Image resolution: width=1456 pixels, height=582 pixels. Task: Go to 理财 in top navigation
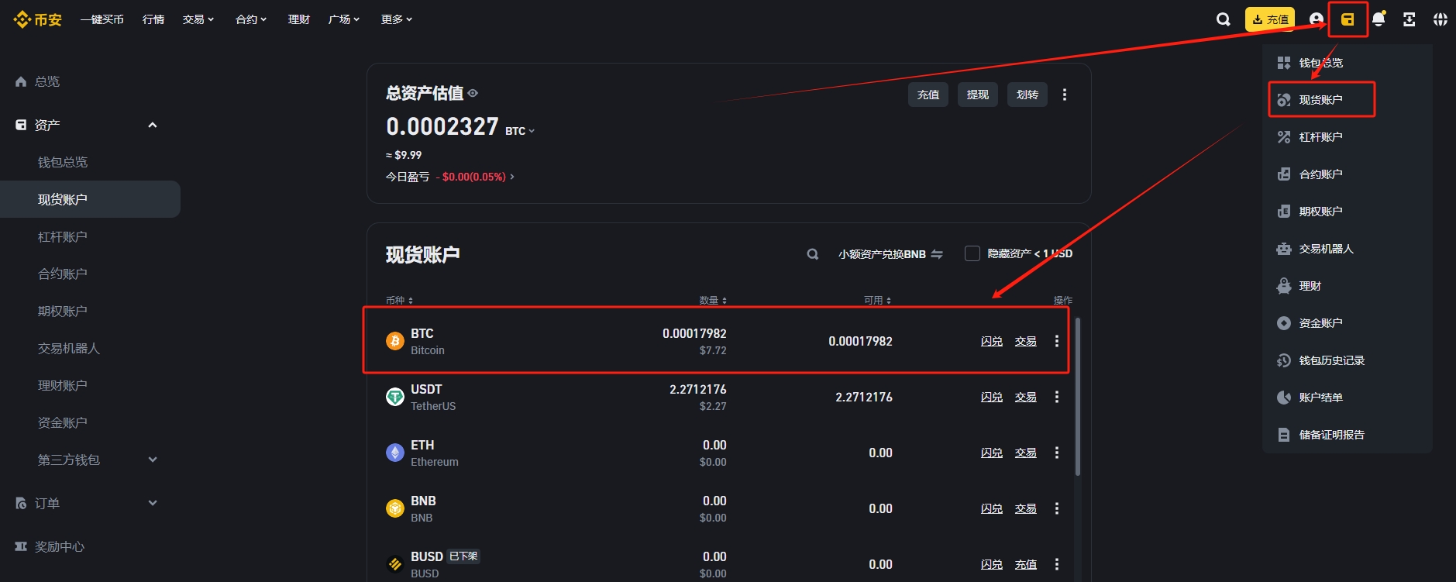coord(299,19)
